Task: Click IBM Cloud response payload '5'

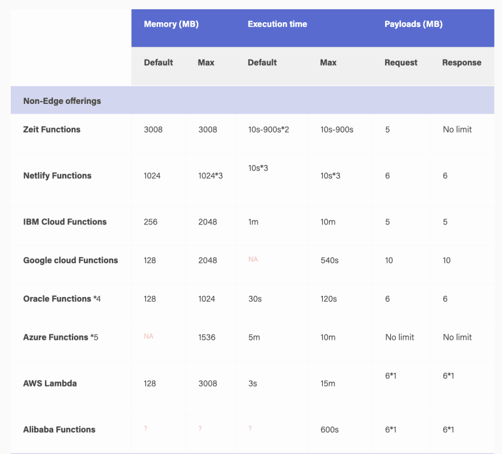Action: click(445, 222)
